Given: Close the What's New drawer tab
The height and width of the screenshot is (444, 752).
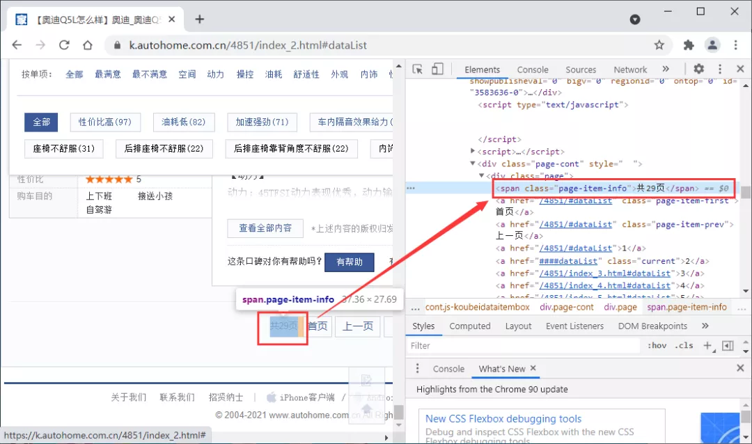Looking at the screenshot, I should (533, 368).
